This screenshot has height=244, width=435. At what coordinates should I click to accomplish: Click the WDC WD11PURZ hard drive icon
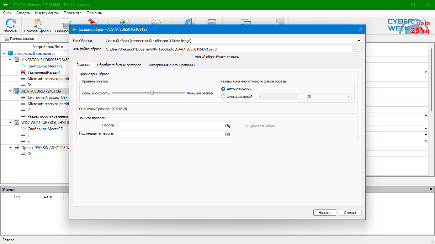point(17,122)
